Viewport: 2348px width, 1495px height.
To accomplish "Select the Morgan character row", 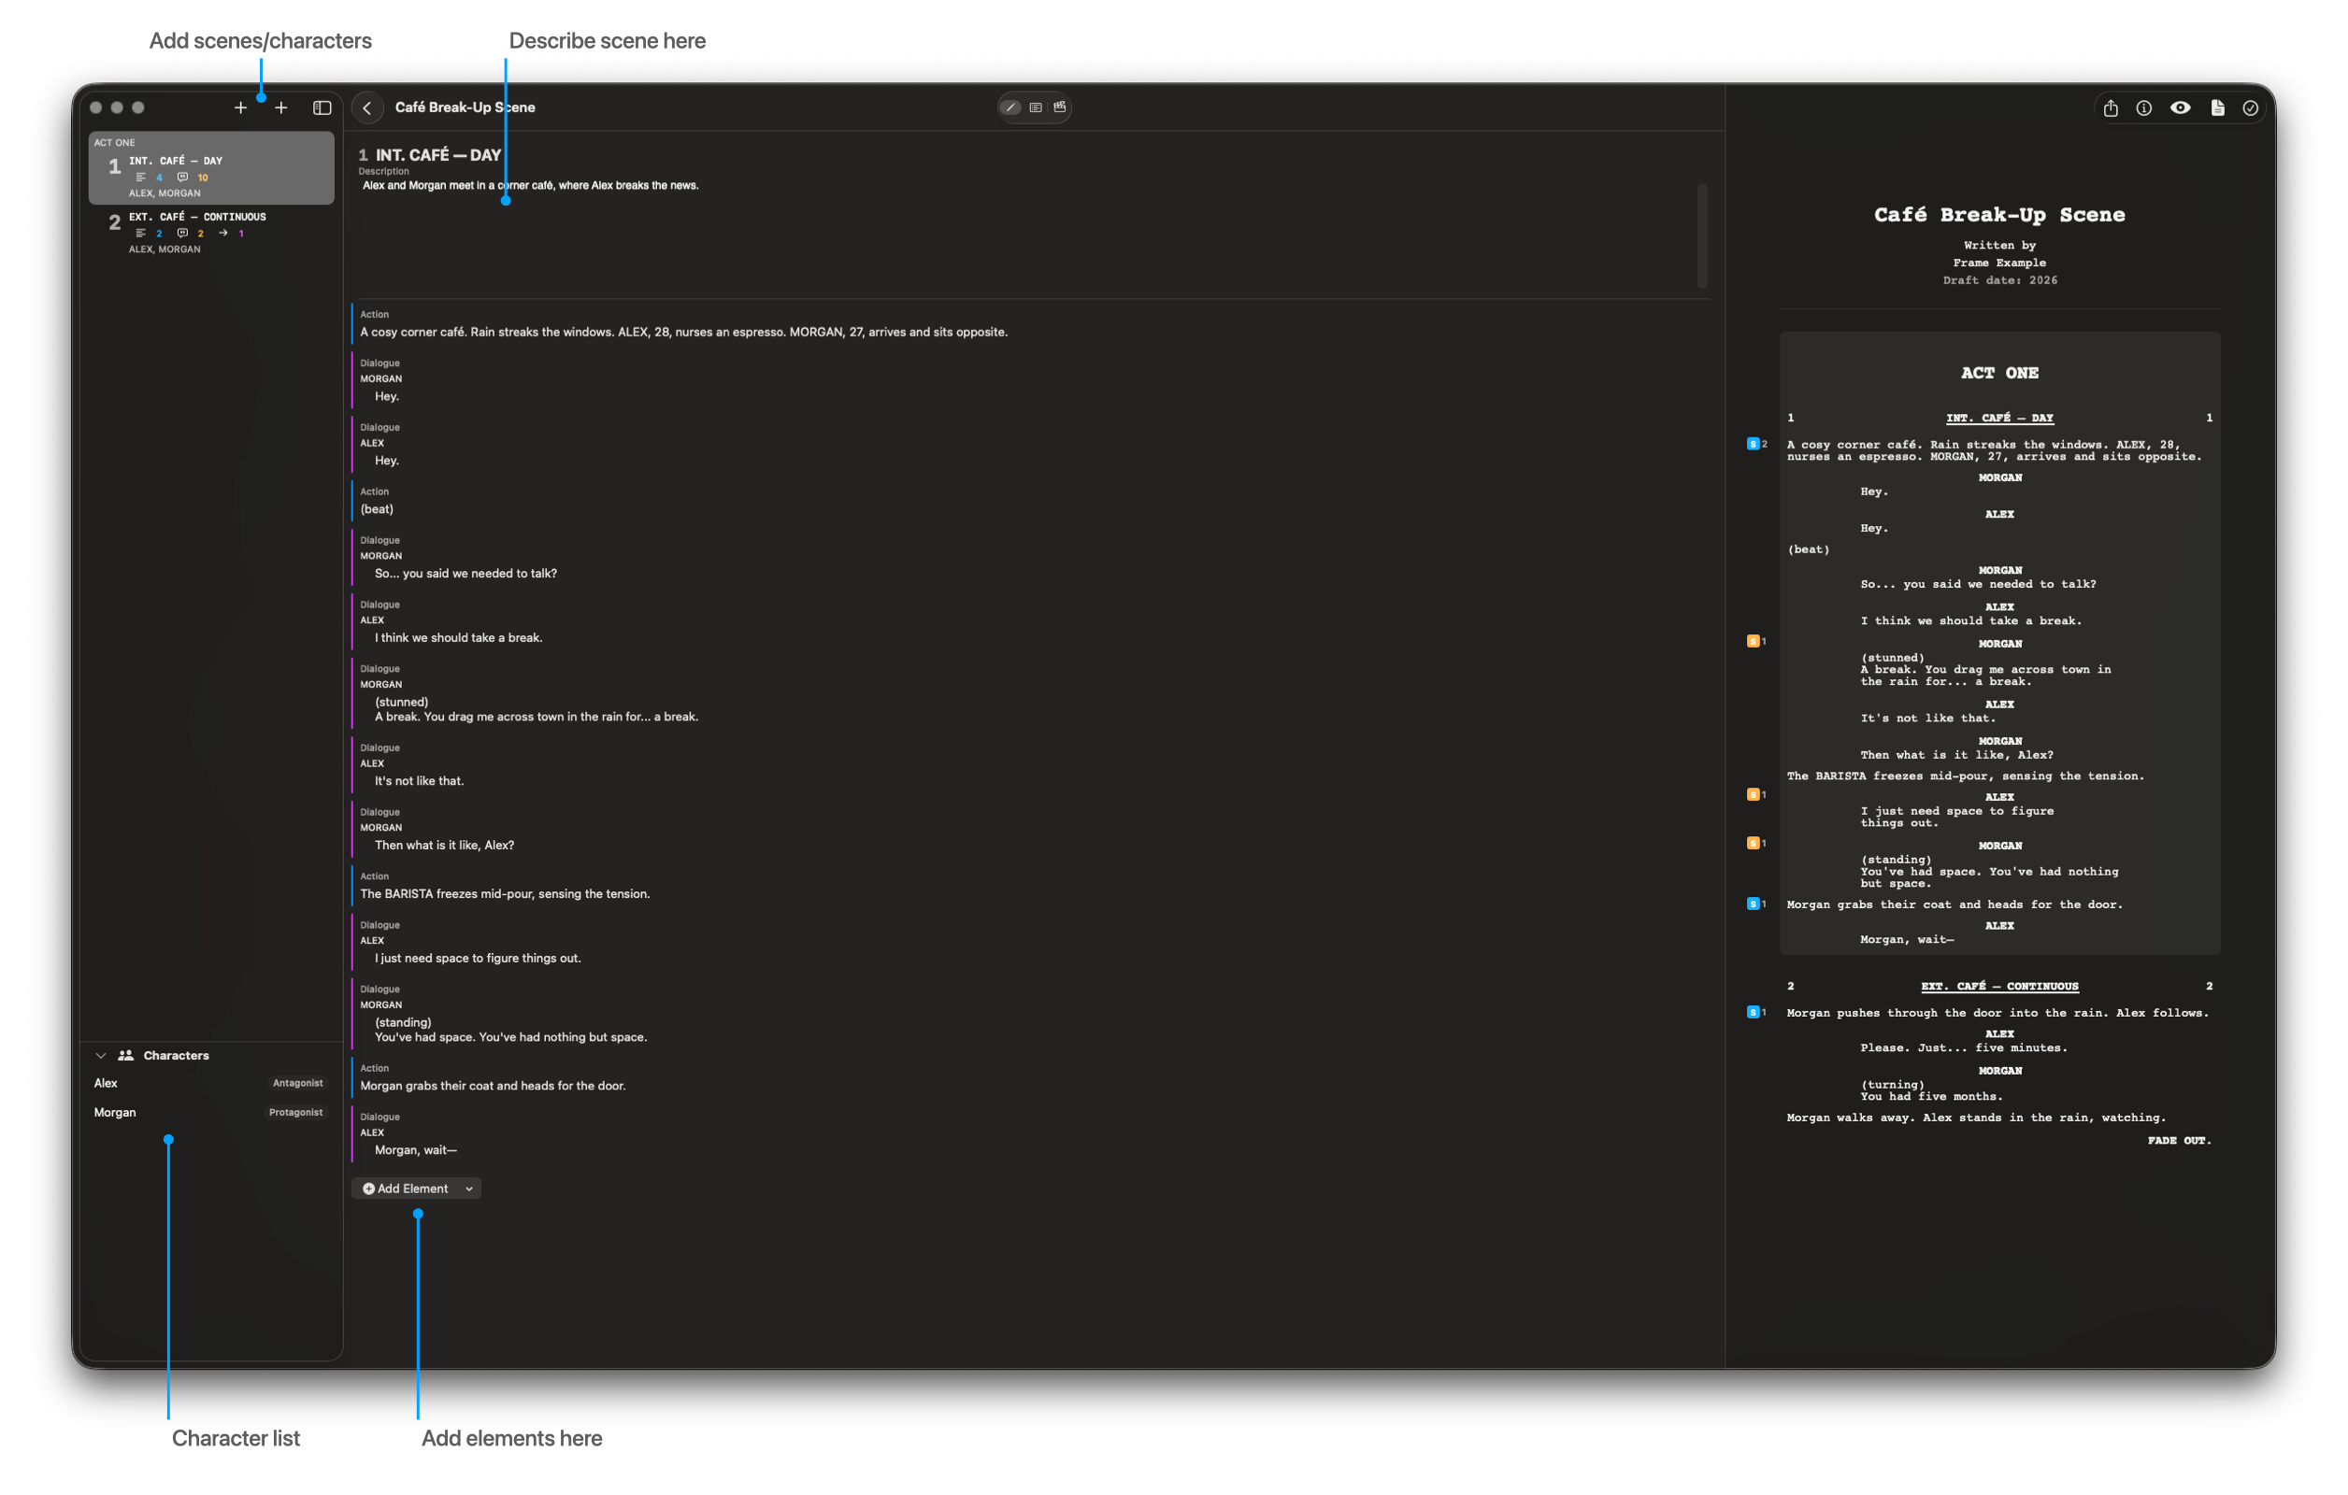I will coord(211,1113).
